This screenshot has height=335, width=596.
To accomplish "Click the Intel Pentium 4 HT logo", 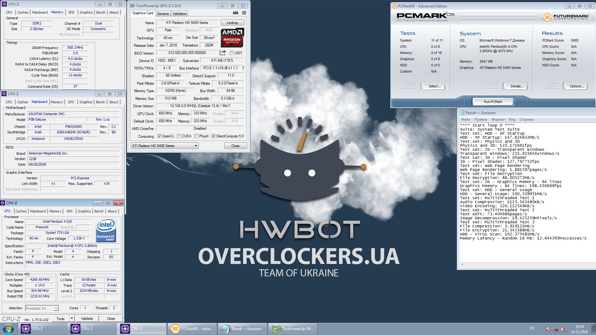I will point(106,230).
